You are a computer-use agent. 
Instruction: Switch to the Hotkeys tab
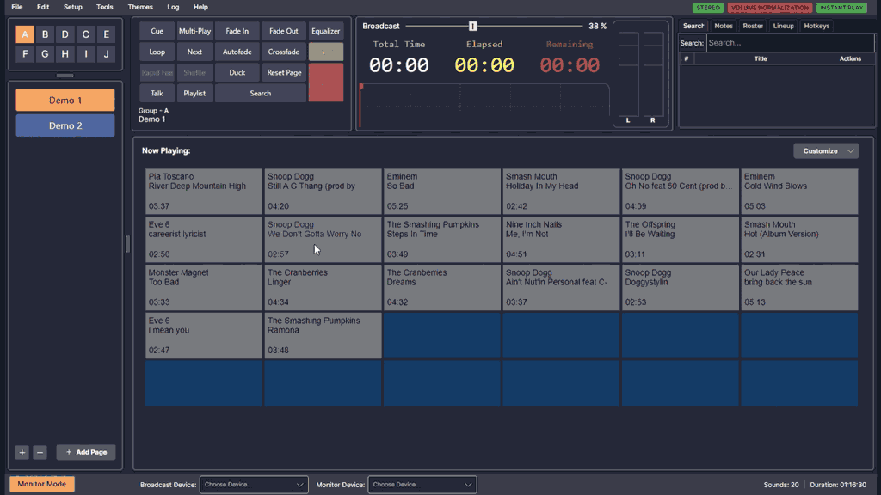pyautogui.click(x=816, y=26)
